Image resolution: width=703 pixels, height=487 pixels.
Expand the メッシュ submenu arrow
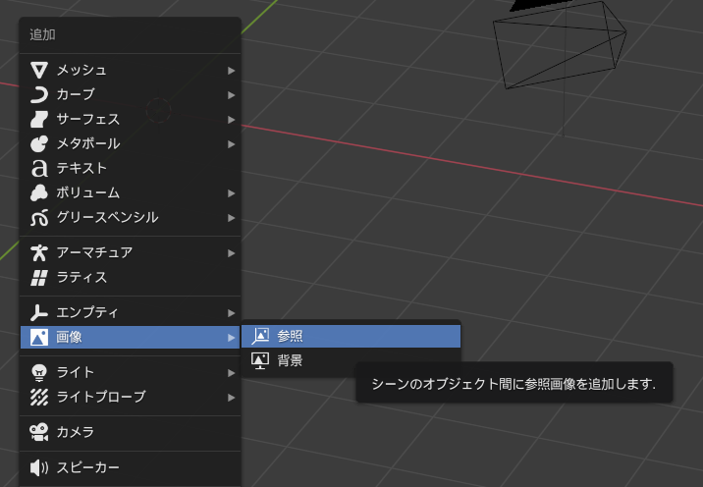231,71
